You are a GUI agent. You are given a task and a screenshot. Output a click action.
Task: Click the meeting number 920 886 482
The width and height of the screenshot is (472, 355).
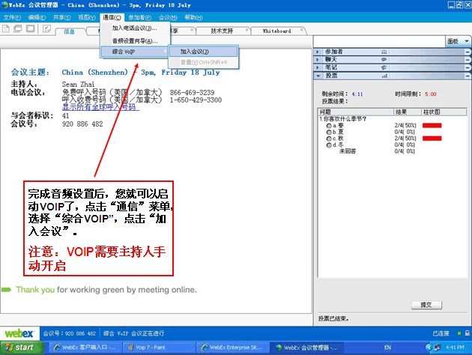point(82,124)
